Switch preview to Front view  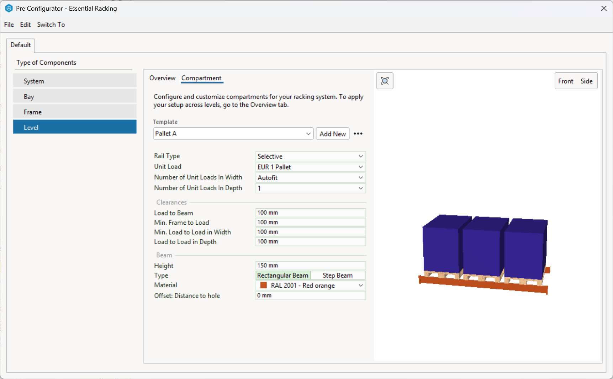565,81
